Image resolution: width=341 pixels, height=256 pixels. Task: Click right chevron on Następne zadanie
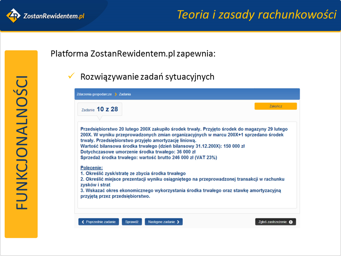coord(178,222)
